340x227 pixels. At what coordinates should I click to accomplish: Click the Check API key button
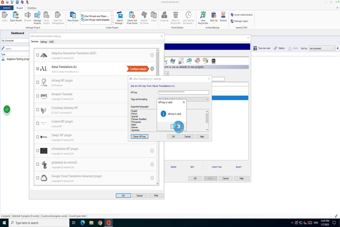[x=139, y=137]
